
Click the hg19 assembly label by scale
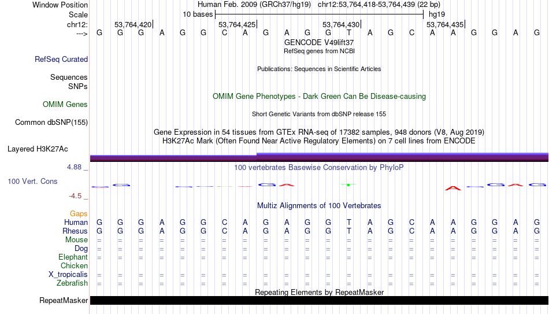(437, 14)
